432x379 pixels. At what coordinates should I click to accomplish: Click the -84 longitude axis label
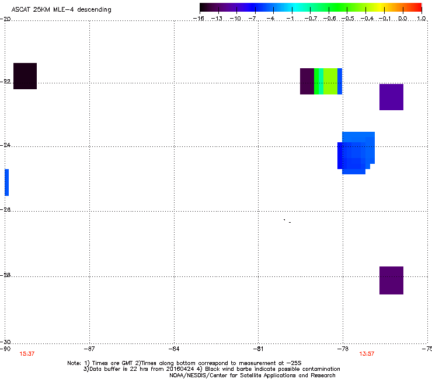pyautogui.click(x=174, y=349)
